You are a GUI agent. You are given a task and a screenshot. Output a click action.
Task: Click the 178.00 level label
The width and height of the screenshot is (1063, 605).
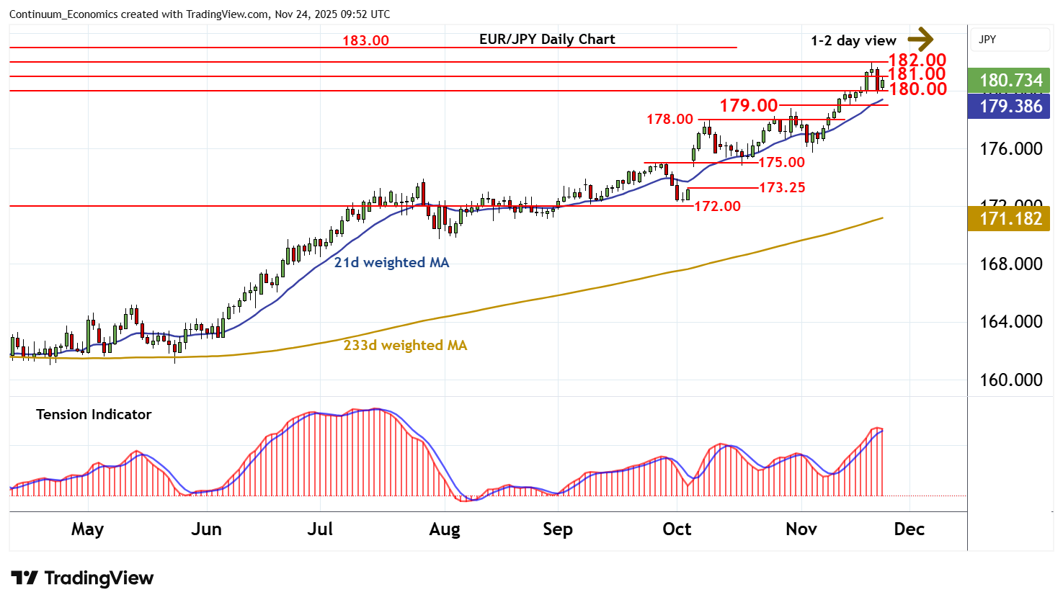(x=670, y=119)
